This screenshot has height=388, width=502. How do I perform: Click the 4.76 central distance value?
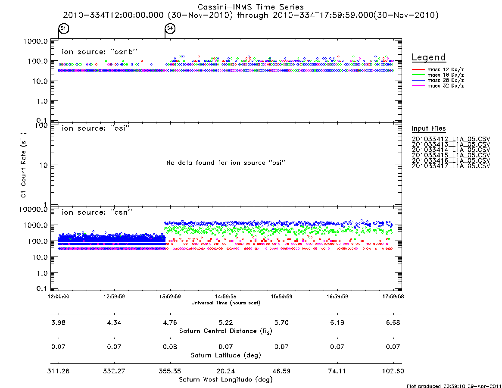170,322
